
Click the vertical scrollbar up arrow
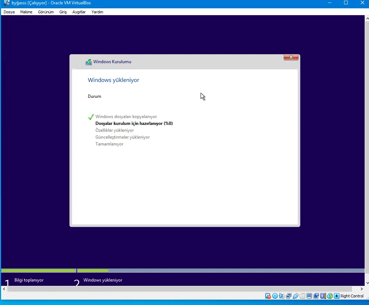[367, 18]
